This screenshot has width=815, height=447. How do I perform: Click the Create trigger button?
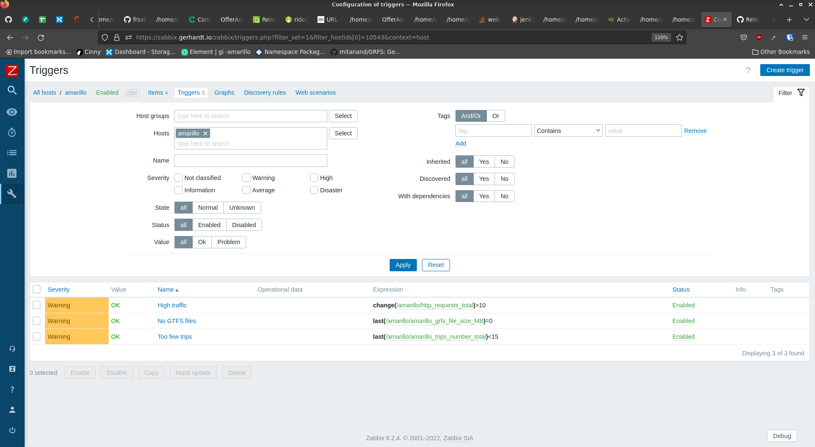point(784,70)
